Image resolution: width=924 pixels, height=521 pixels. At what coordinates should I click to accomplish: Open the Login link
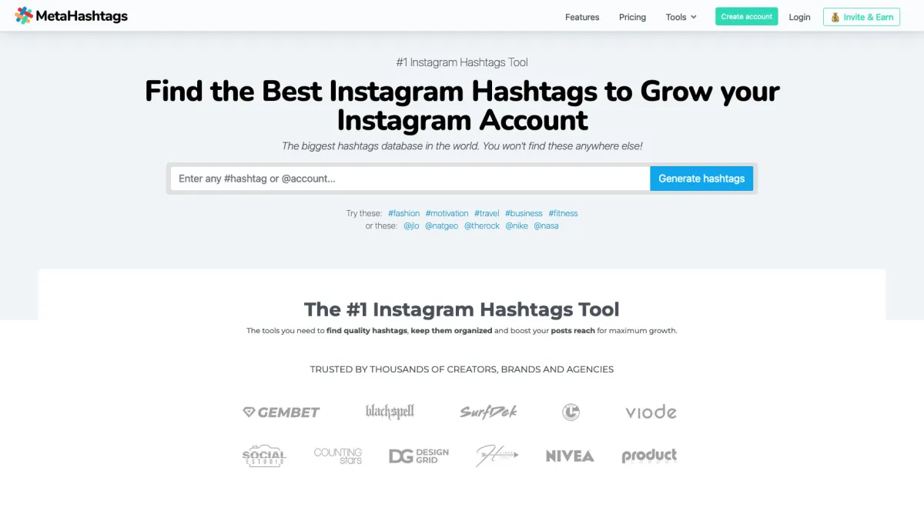[799, 17]
